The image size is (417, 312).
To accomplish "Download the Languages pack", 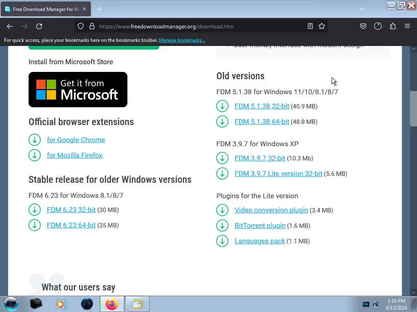I will click(260, 241).
